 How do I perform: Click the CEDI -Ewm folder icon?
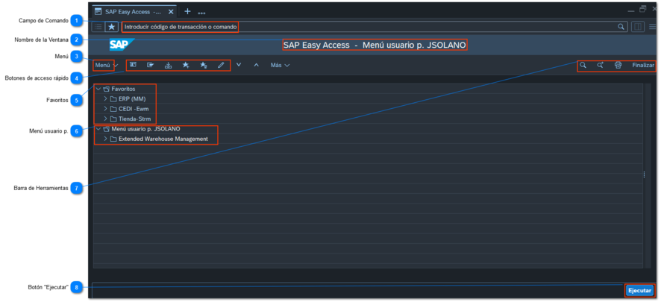(x=113, y=109)
